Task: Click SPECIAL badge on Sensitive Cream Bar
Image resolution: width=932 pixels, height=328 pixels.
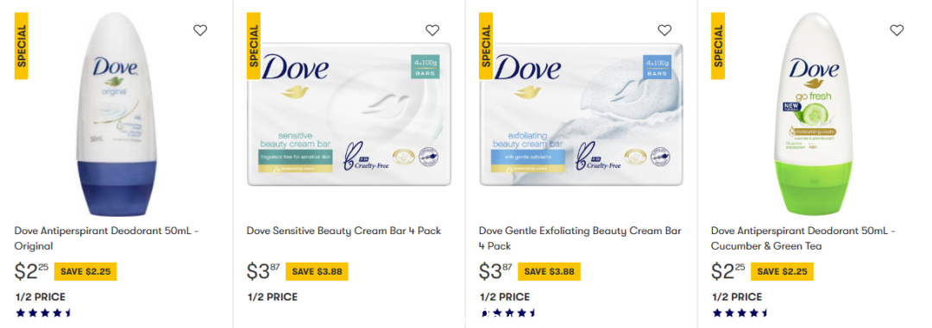Action: (x=254, y=46)
